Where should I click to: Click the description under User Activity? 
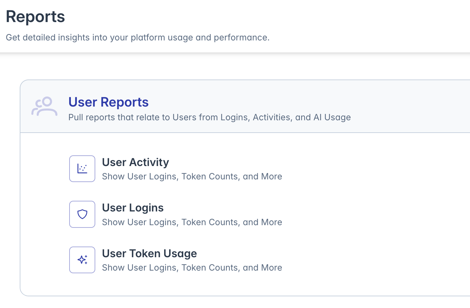click(x=192, y=176)
